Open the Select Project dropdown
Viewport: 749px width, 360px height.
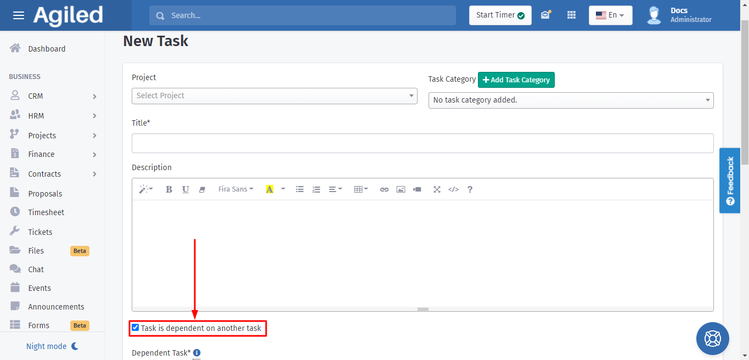click(274, 95)
